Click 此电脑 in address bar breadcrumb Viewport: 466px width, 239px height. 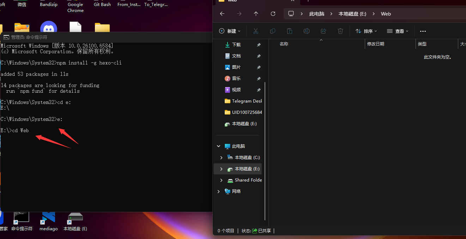(x=316, y=14)
